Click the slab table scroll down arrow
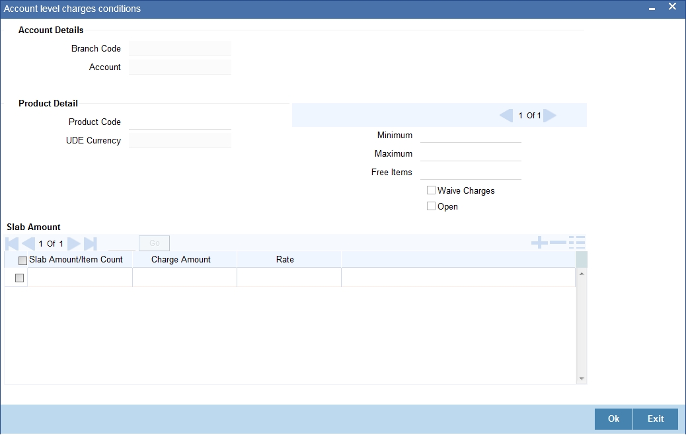Viewport: 686px width, 435px height. (582, 379)
